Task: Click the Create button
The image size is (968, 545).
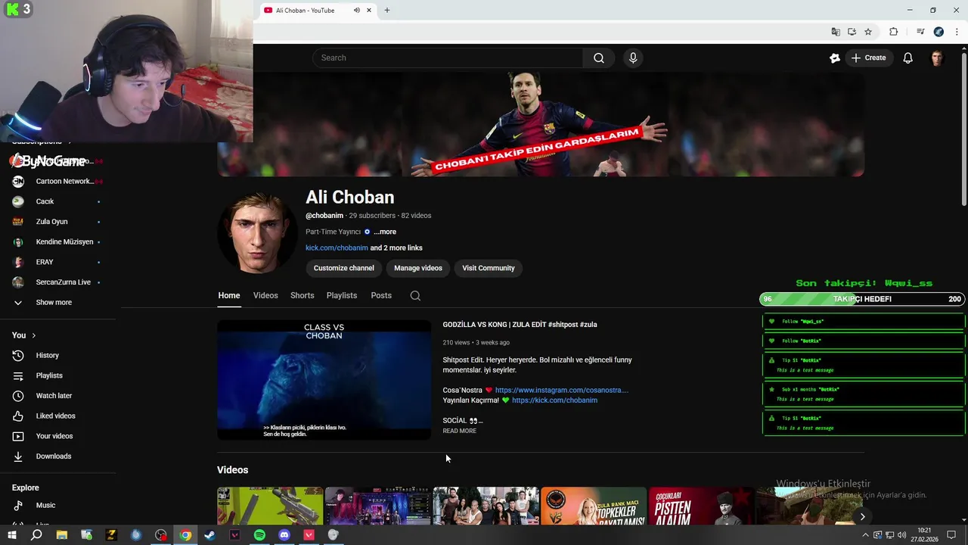Action: pos(868,58)
